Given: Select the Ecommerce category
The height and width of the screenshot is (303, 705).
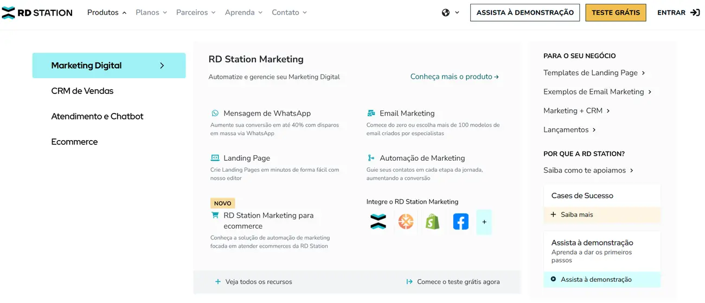Looking at the screenshot, I should (74, 142).
